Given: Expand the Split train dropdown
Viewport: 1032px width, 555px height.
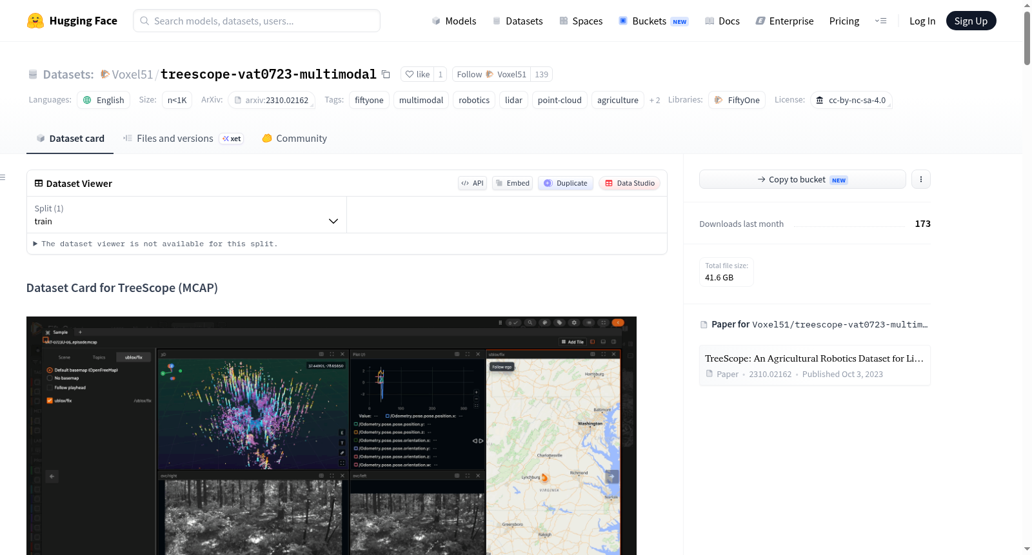Looking at the screenshot, I should [x=186, y=215].
